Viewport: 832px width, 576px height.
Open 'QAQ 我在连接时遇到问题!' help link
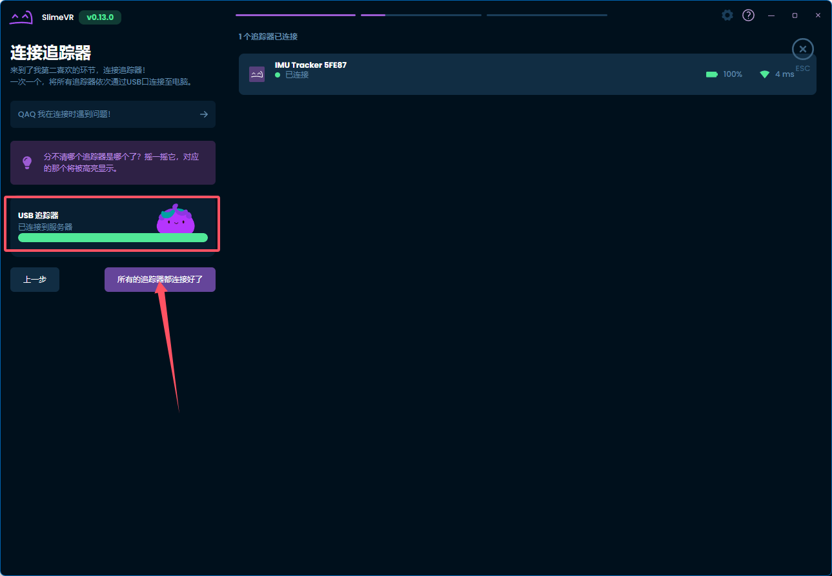pos(113,114)
